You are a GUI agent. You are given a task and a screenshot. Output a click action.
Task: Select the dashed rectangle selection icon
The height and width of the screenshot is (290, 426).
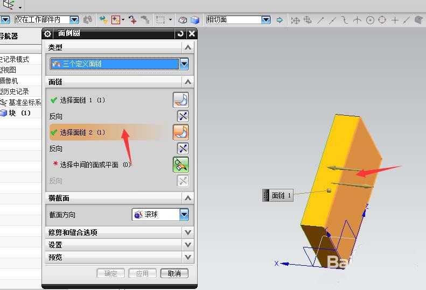pyautogui.click(x=160, y=20)
